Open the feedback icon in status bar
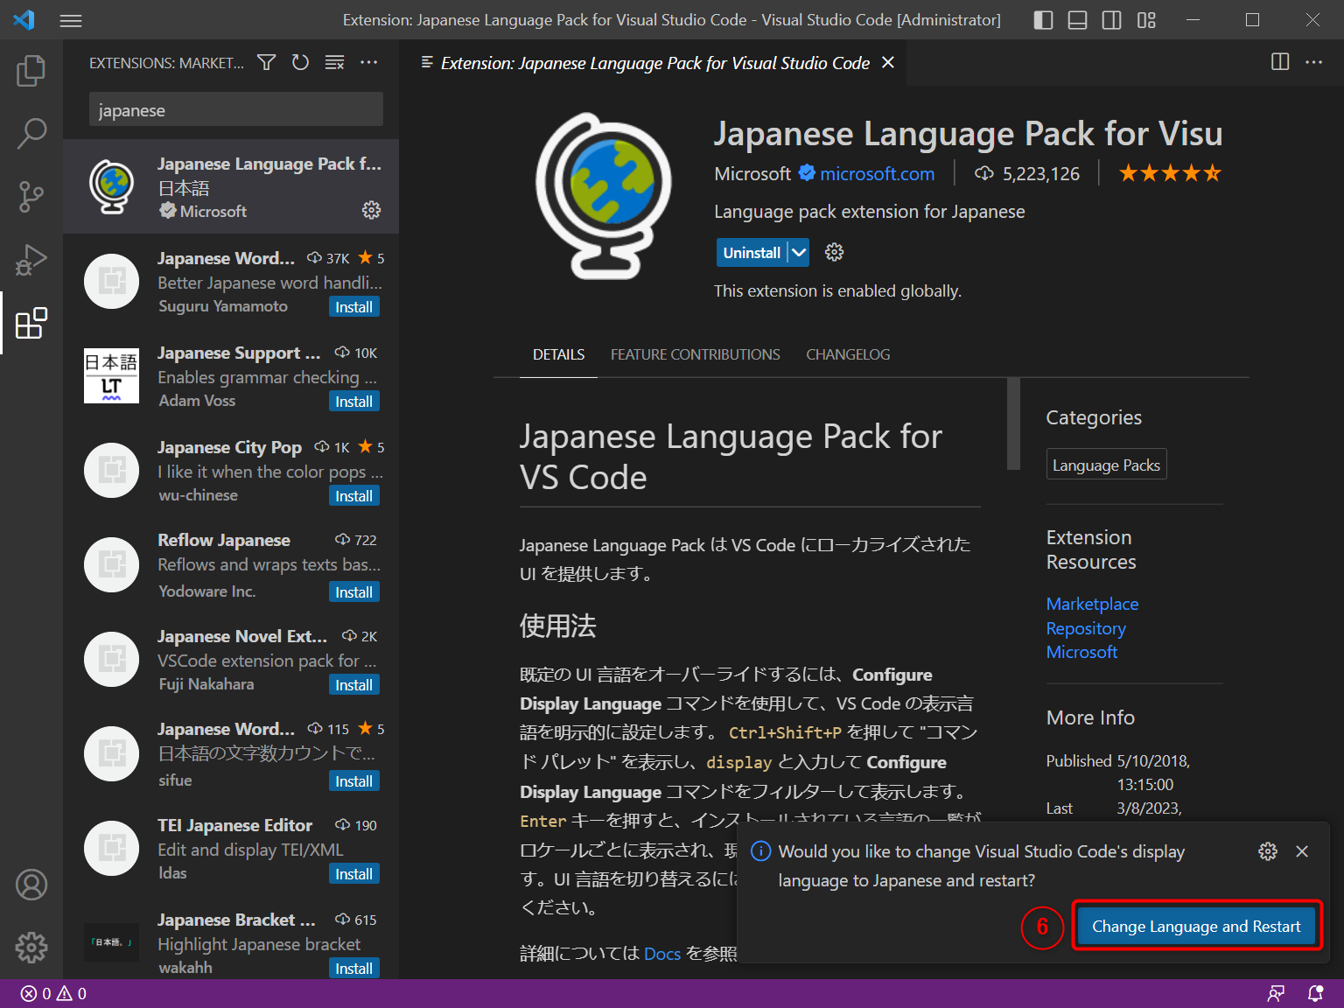 (1277, 993)
